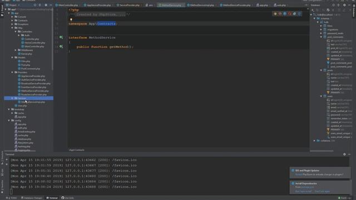
Task: Open Opera browser preview icon in editor
Action: 290,14
